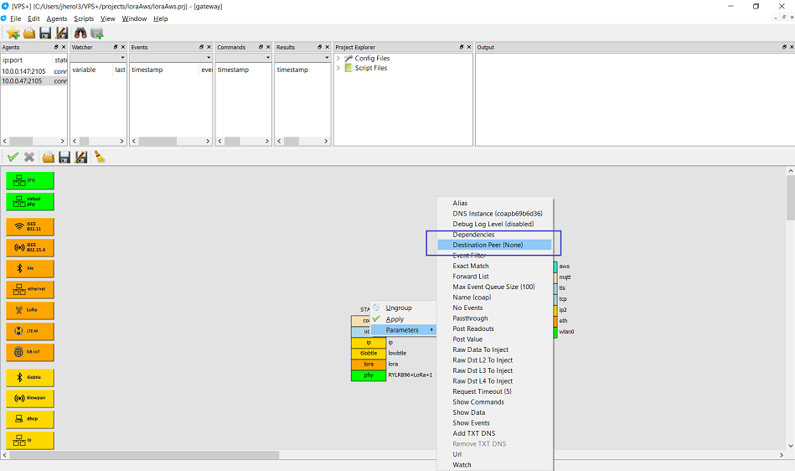795x471 pixels.
Task: Choose the NB-IoT block from the palette
Action: (30, 352)
